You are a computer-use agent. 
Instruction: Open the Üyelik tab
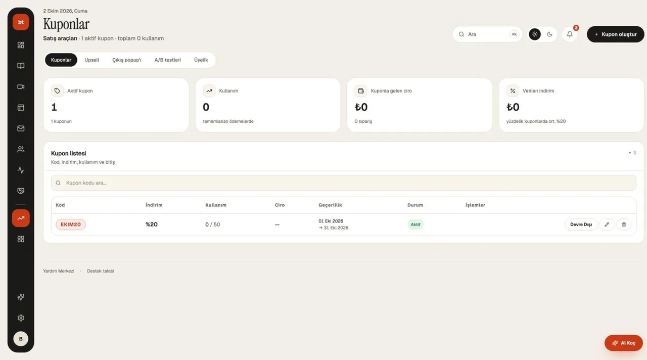pyautogui.click(x=201, y=60)
